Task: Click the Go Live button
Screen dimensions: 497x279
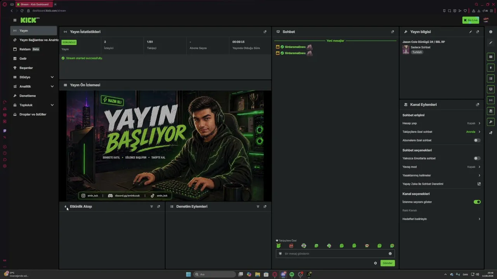Action: coord(471,20)
